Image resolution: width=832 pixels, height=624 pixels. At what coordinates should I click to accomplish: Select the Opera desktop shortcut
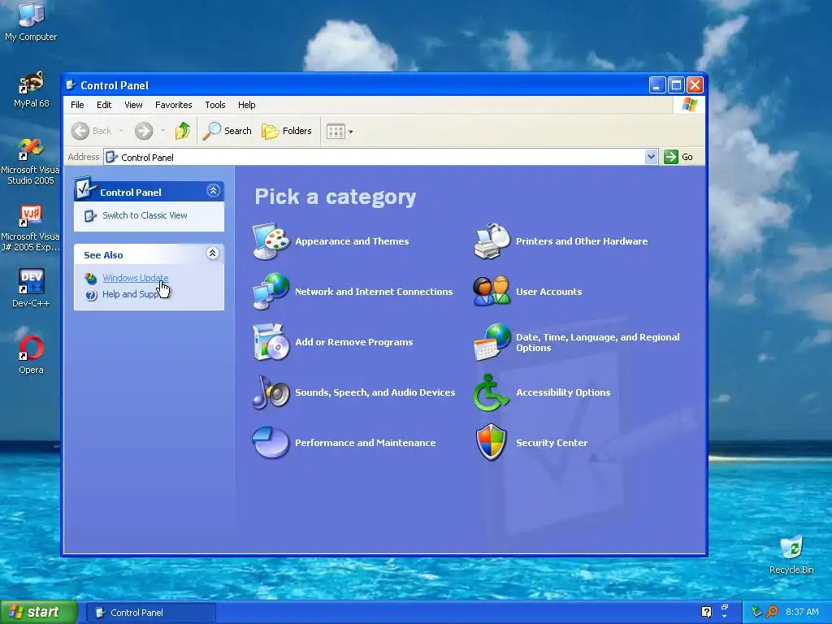tap(31, 355)
